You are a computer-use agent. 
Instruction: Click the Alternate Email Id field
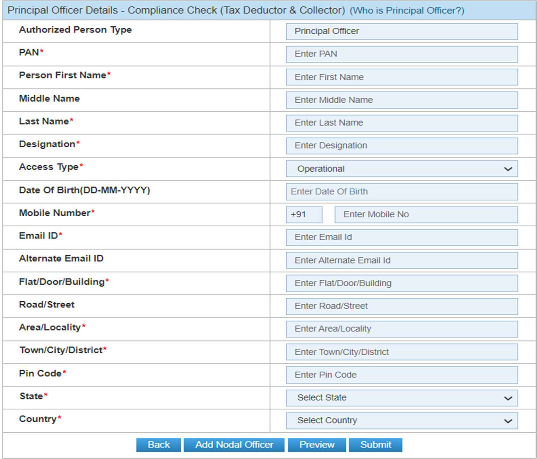[402, 260]
